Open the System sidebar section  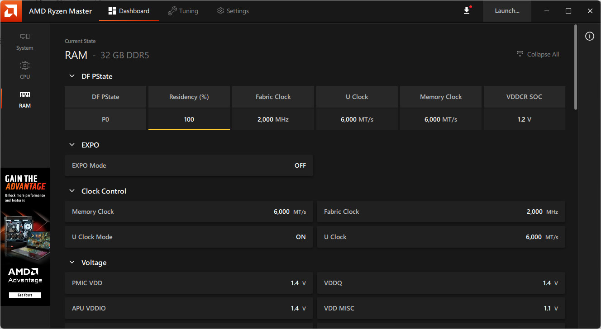(x=25, y=41)
